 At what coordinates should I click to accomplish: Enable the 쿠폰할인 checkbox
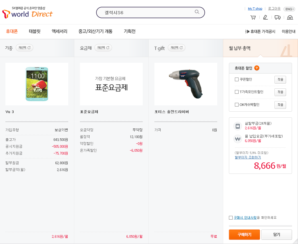237,80
